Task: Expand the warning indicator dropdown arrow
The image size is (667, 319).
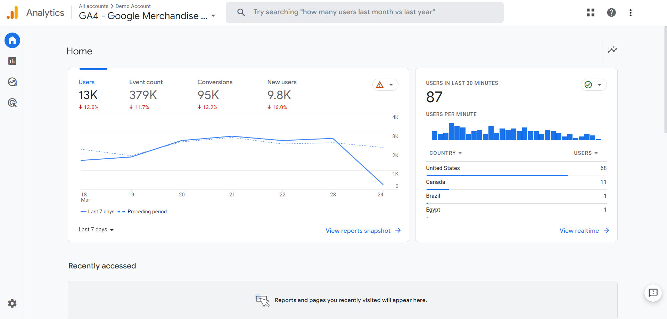Action: click(x=391, y=85)
